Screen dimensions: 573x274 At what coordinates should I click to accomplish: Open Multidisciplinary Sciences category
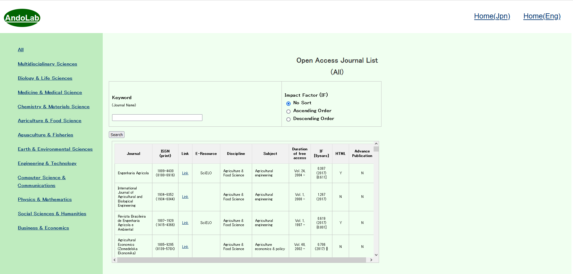click(x=47, y=64)
